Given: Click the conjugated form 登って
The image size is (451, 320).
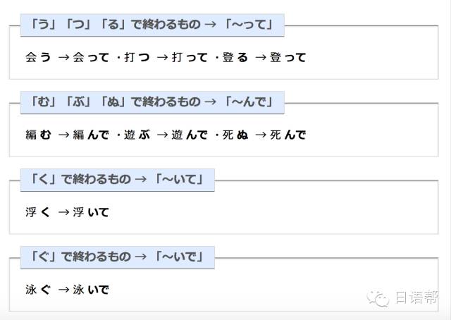Looking at the screenshot, I should [288, 57].
